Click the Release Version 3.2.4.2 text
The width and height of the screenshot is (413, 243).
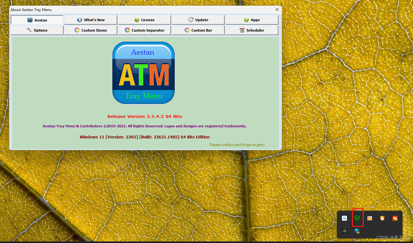(x=145, y=116)
